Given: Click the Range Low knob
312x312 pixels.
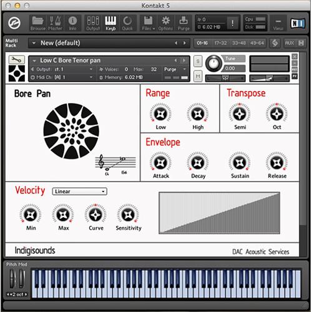Looking at the screenshot, I should pos(160,114).
